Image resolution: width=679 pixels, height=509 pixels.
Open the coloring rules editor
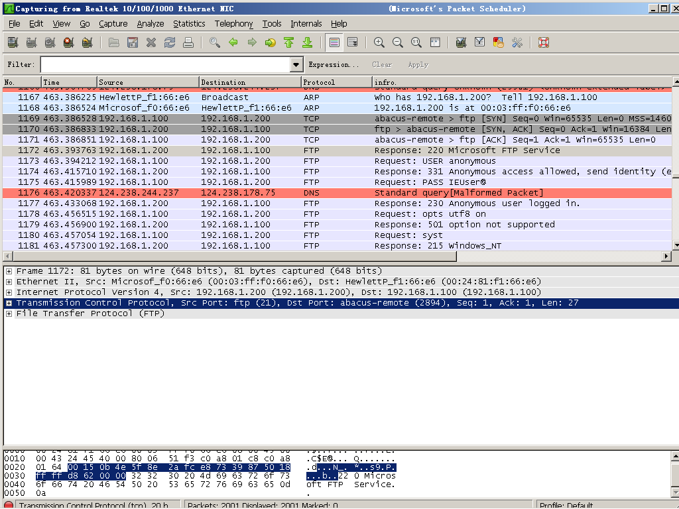499,42
